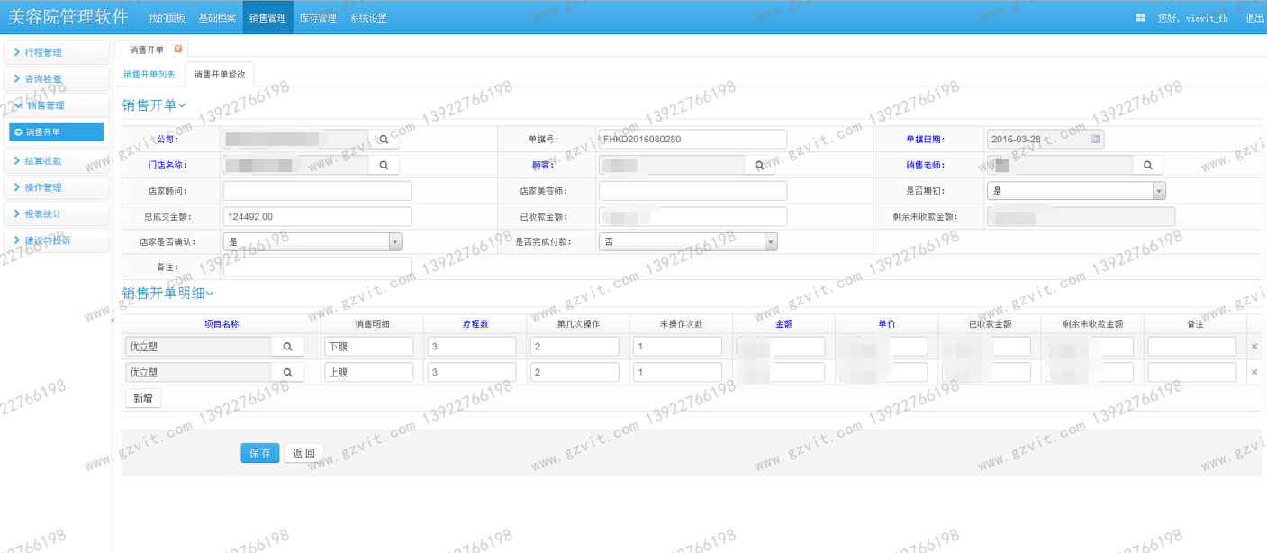Image resolution: width=1267 pixels, height=553 pixels.
Task: Collapse the 销售开单 section header
Action: (154, 105)
